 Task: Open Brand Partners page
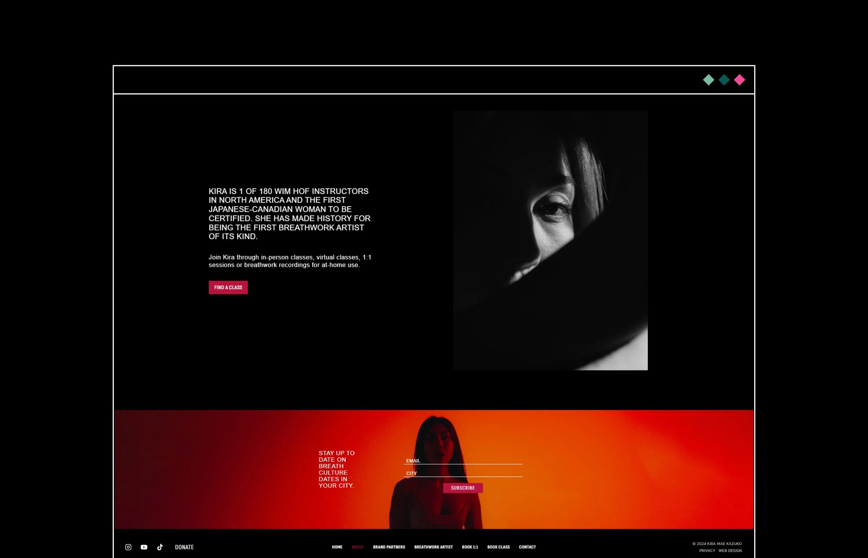tap(389, 547)
